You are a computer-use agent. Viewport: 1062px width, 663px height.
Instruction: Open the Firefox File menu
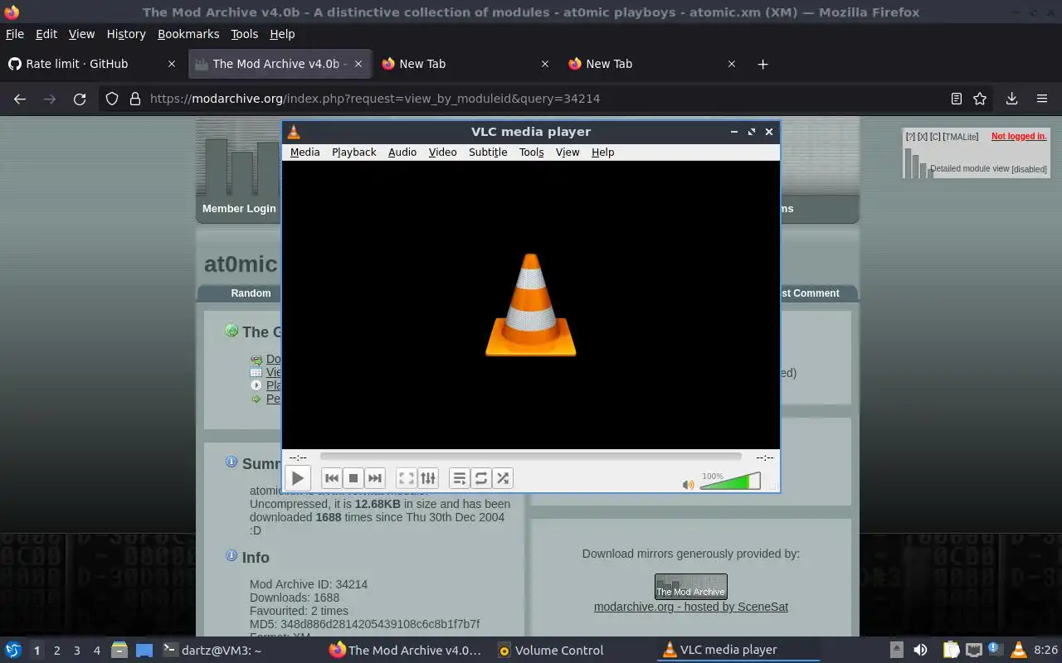[15, 34]
